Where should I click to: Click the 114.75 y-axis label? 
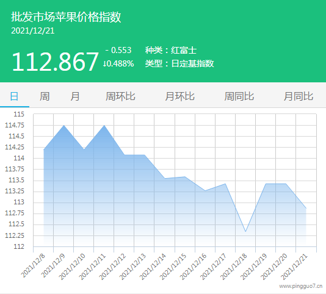(15, 125)
